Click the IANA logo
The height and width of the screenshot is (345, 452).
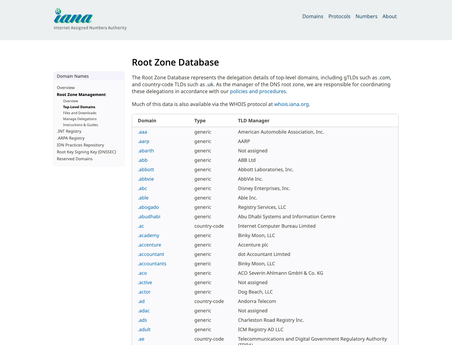coord(90,19)
